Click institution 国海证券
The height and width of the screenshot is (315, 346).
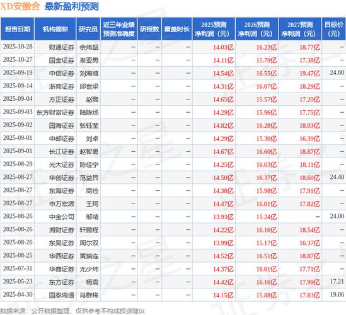61,125
